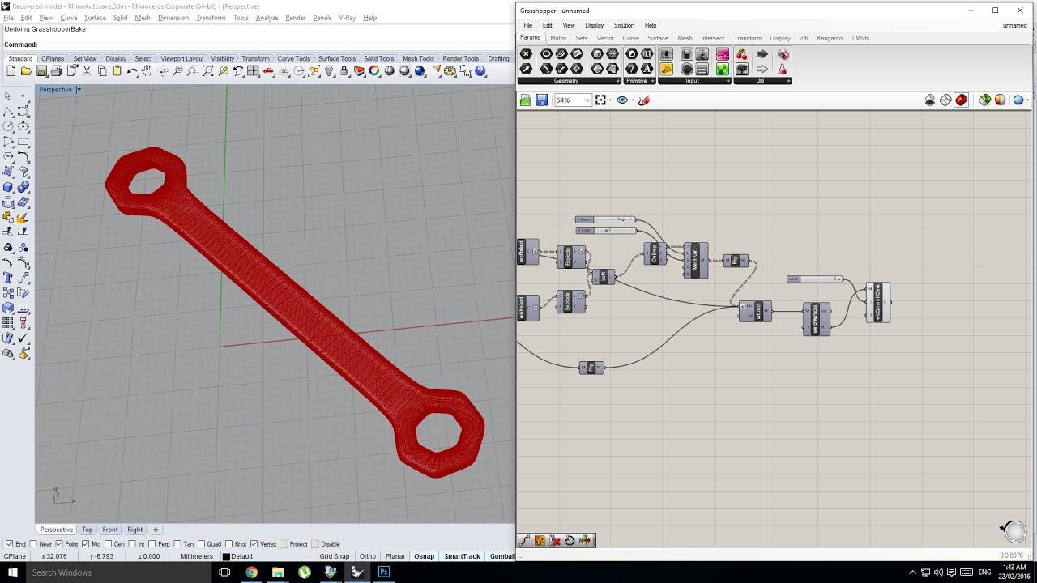Click the Zoom Extents icon in Rhino toolbar
Screen dimensions: 1037x583
pos(208,71)
